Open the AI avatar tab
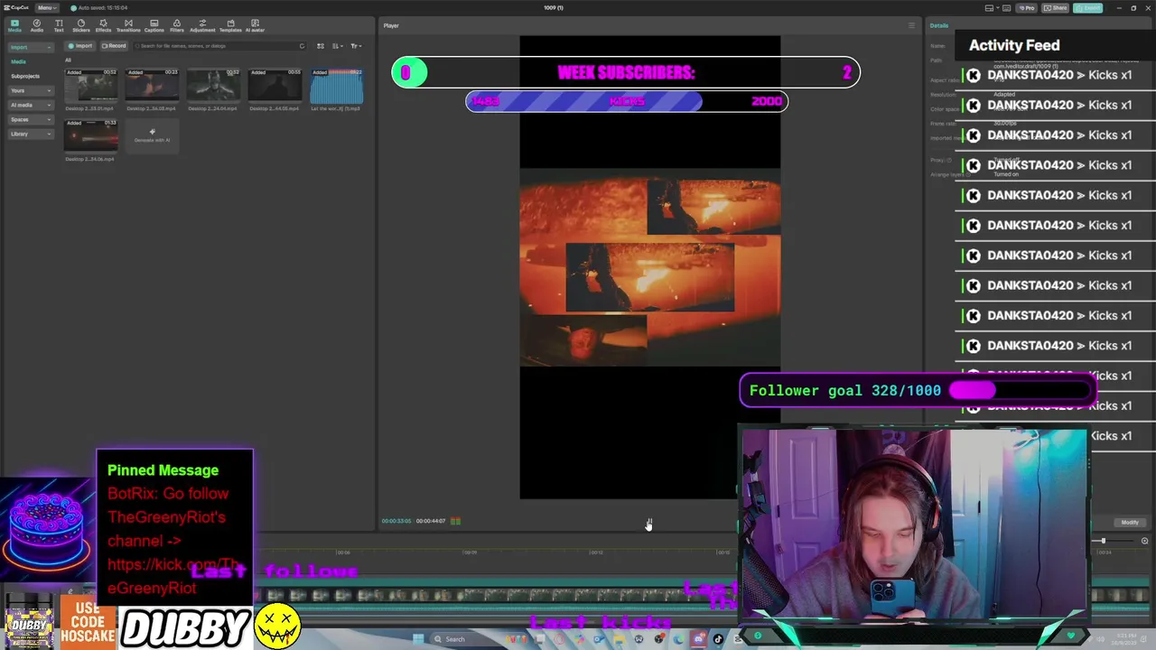Screen dimensions: 1156x650 click(x=256, y=25)
